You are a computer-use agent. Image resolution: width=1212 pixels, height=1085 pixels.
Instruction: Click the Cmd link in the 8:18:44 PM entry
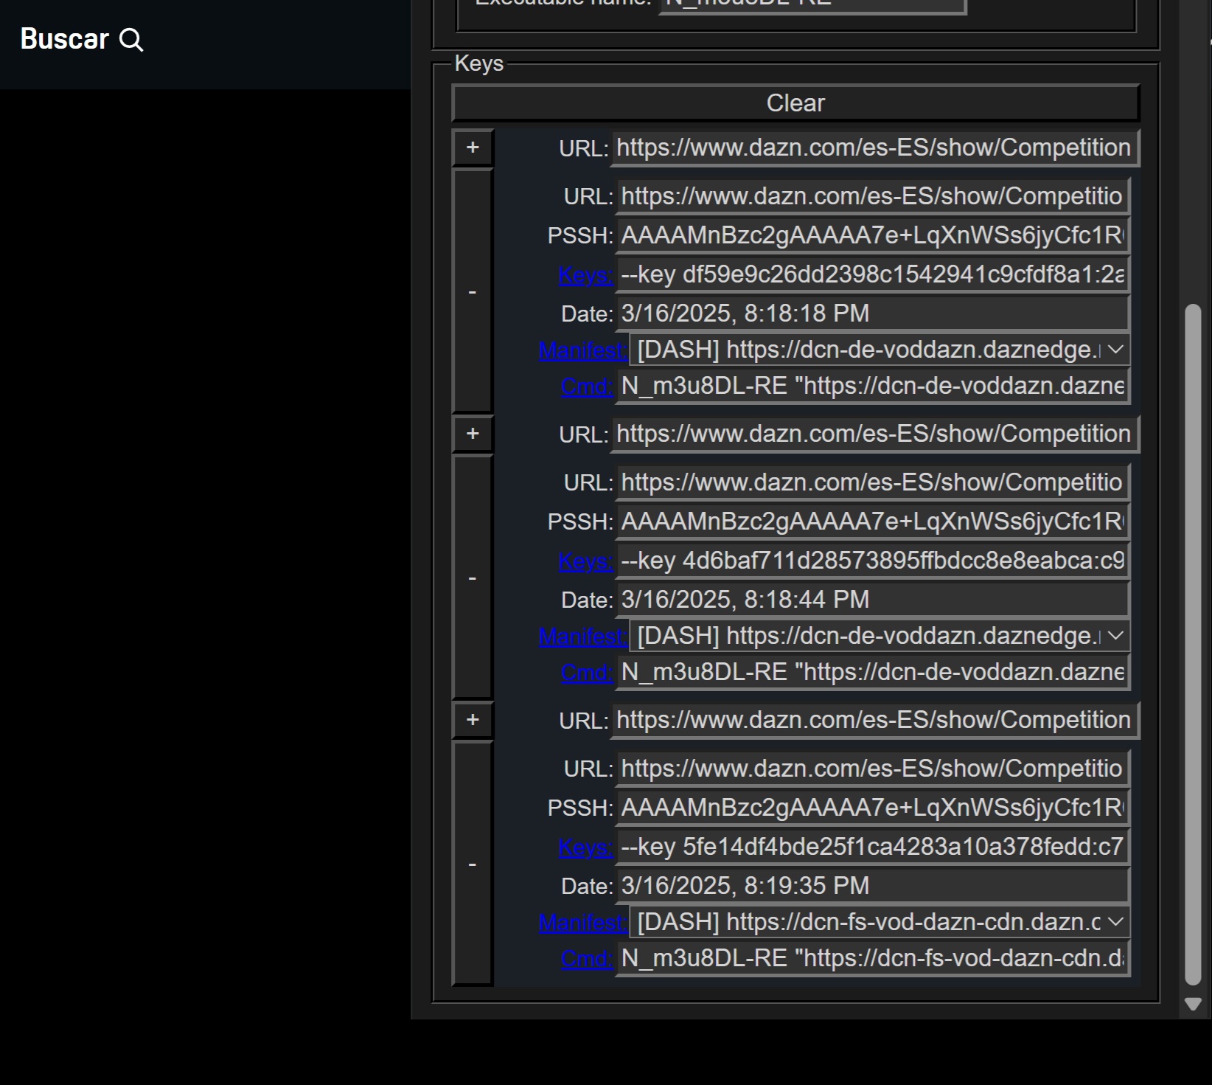[587, 673]
